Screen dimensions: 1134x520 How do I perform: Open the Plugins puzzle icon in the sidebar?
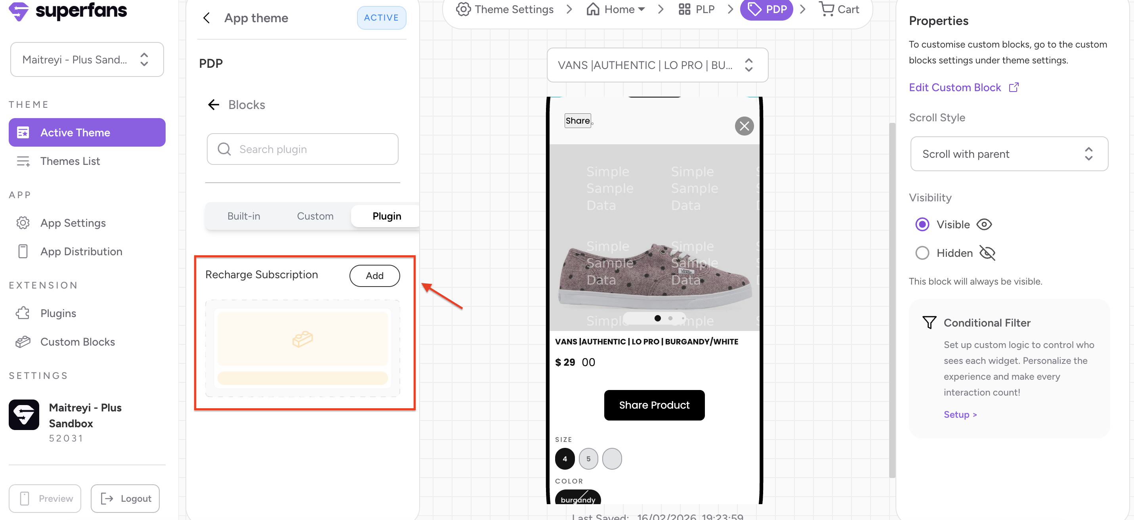click(x=23, y=313)
